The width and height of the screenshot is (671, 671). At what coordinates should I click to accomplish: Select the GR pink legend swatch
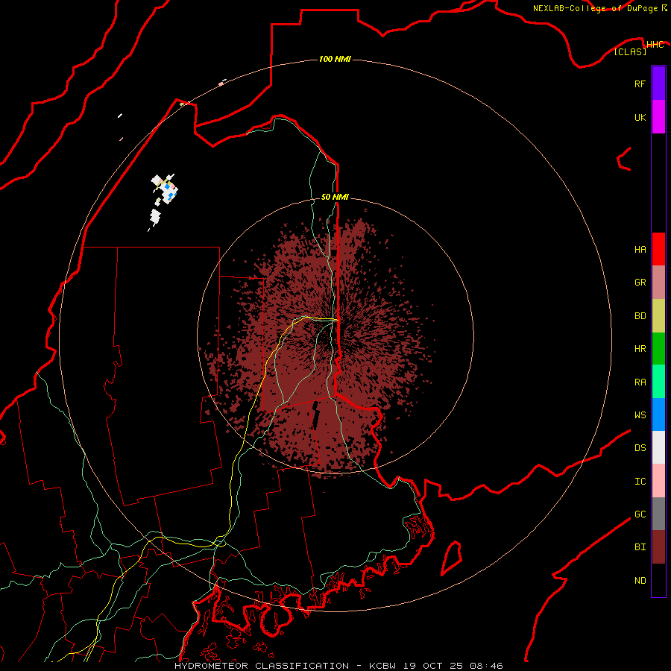click(x=658, y=283)
